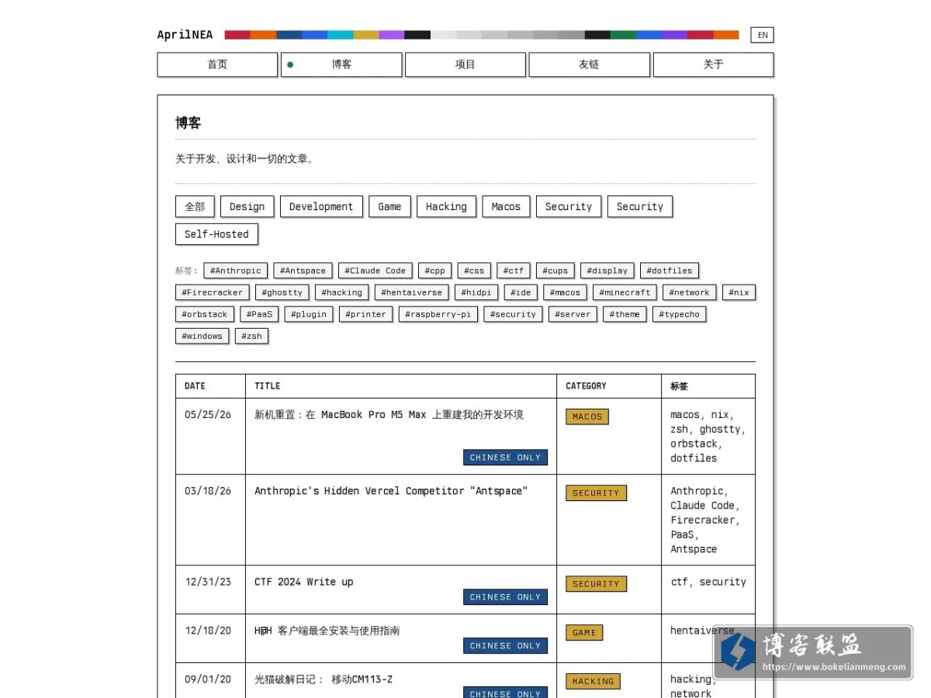The width and height of the screenshot is (931, 698).
Task: Select the #server tag
Action: tap(573, 314)
